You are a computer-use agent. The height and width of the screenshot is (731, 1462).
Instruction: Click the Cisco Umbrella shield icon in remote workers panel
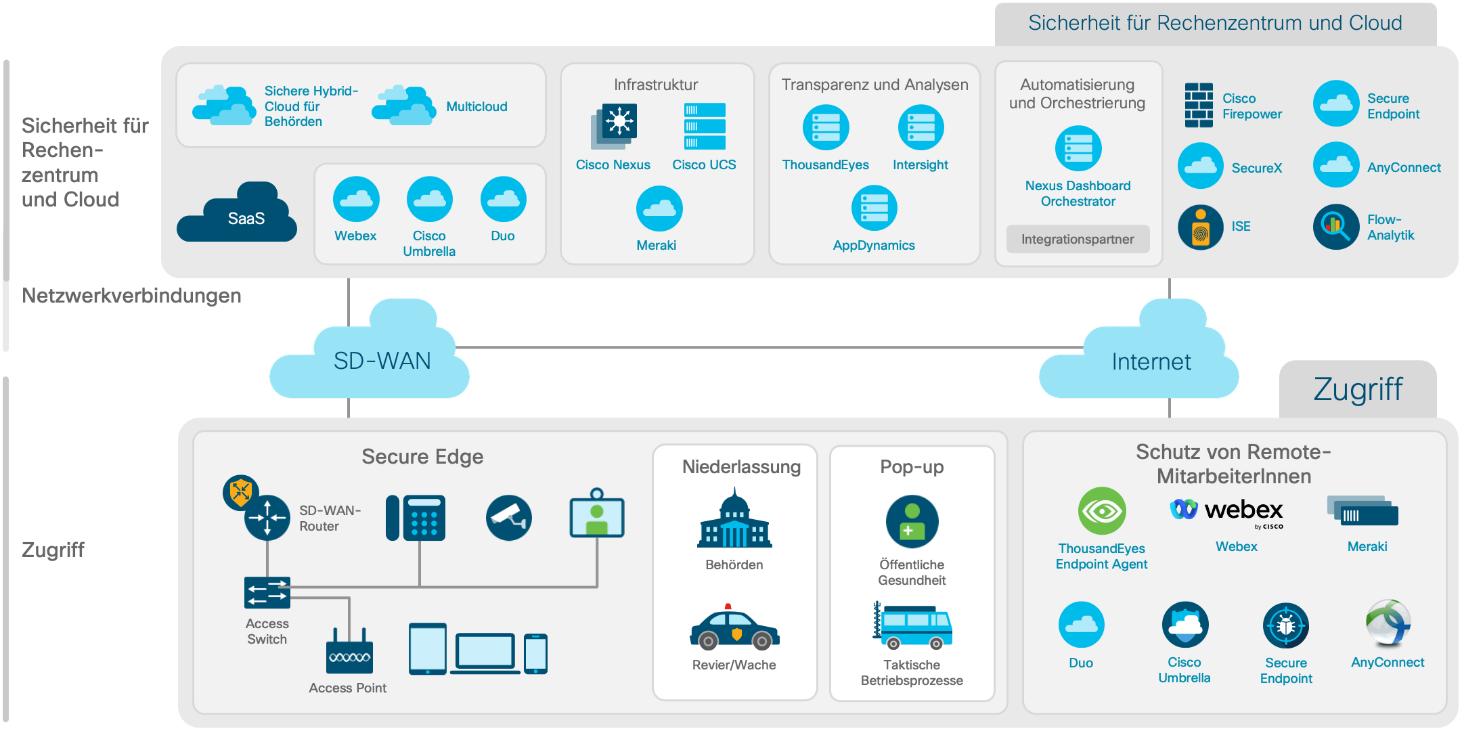(1185, 625)
